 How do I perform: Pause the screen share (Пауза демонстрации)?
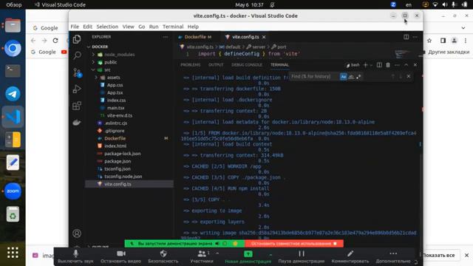302,256
